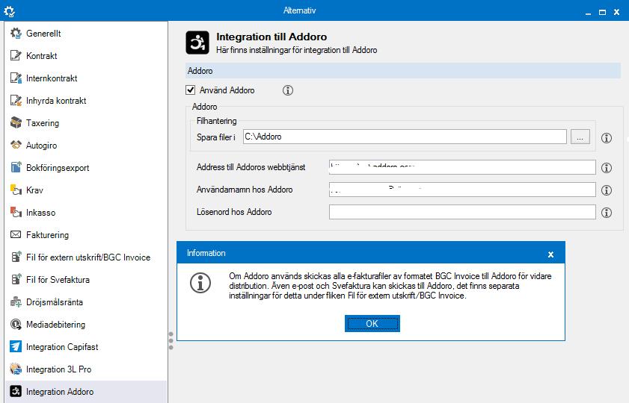Select Inkasso label in sidebar
Screen dimensions: 629x403
(41, 213)
